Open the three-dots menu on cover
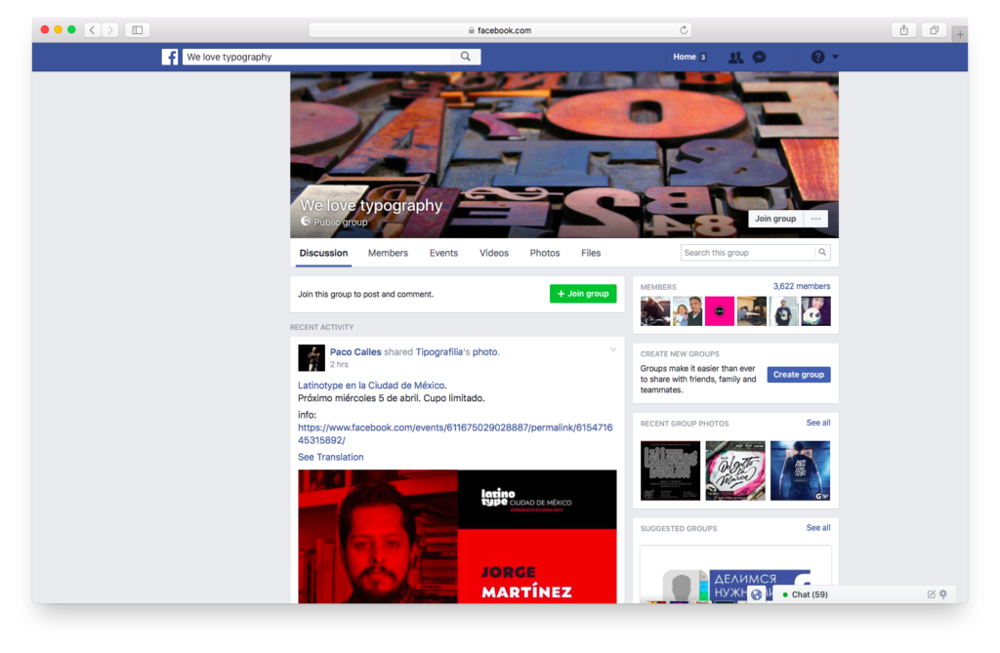1000x653 pixels. pos(815,219)
